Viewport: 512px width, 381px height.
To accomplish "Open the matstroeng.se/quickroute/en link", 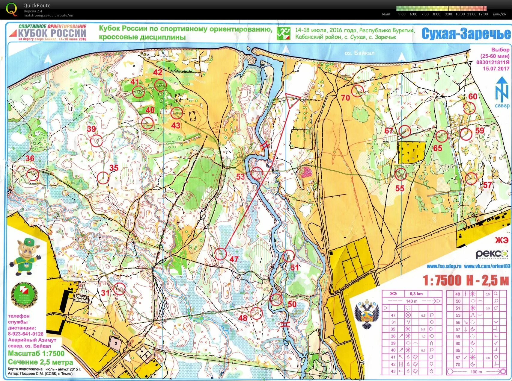I will [x=48, y=16].
